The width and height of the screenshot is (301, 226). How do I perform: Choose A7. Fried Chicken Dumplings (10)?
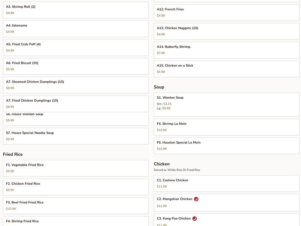click(76, 104)
